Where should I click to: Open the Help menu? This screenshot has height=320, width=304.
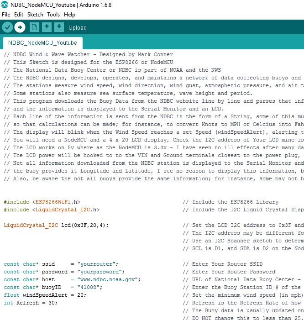click(69, 15)
